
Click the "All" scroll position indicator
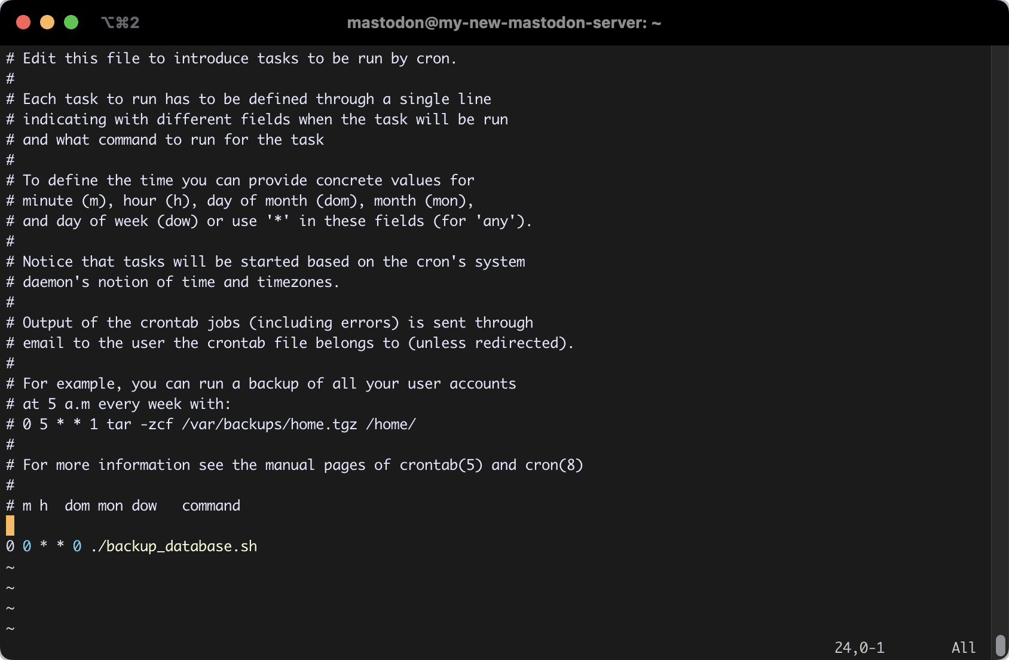tap(964, 648)
